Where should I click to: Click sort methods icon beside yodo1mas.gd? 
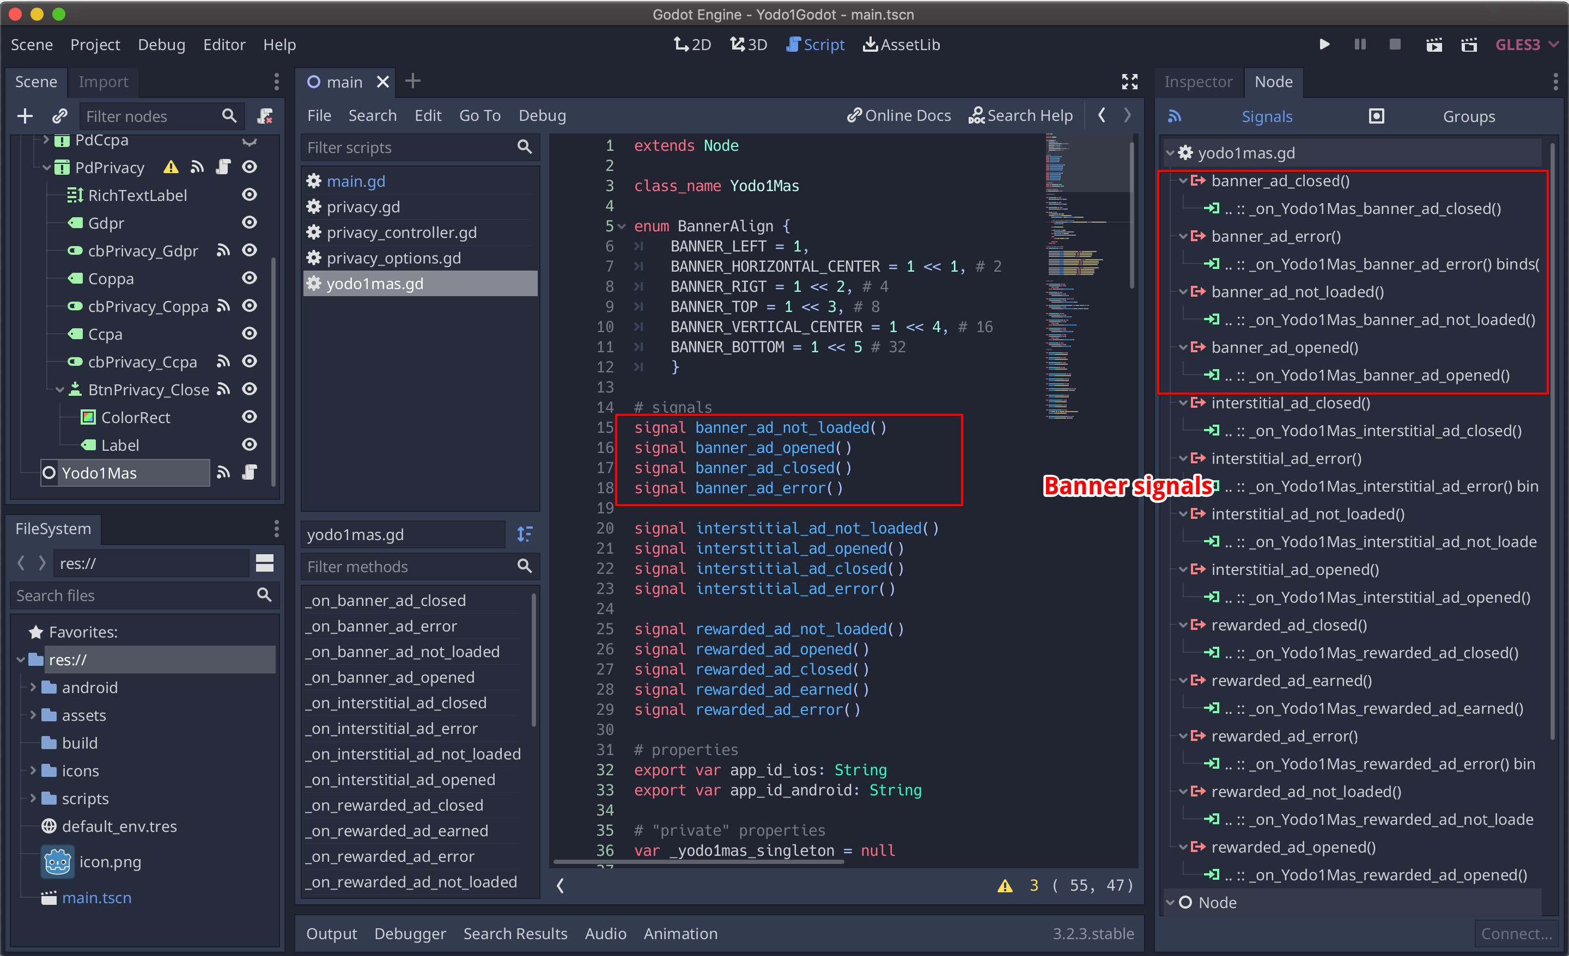(525, 534)
